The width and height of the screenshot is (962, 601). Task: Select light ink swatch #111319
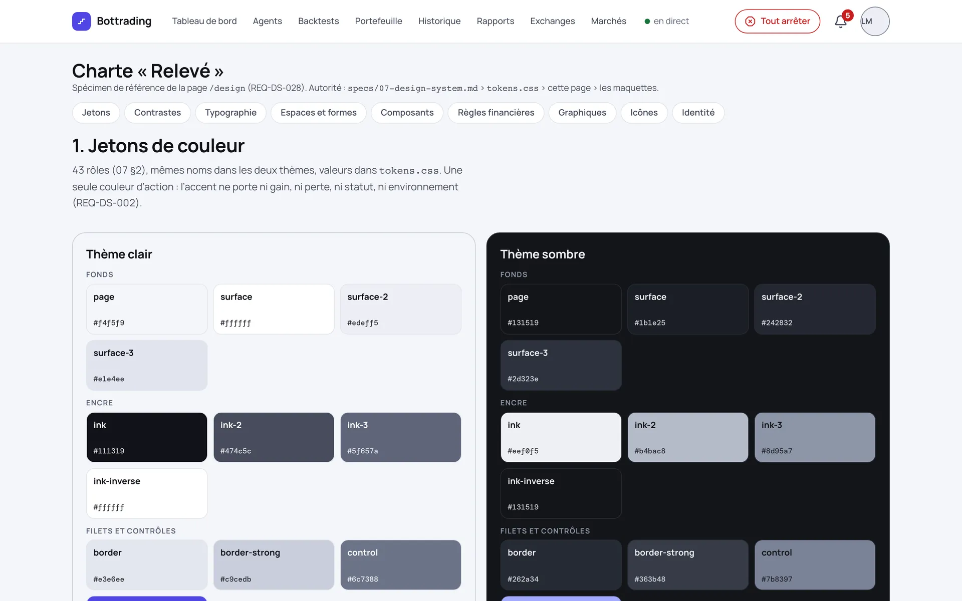tap(147, 437)
